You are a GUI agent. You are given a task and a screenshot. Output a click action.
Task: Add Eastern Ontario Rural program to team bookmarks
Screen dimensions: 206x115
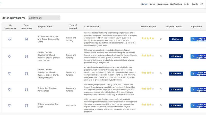[26, 56]
